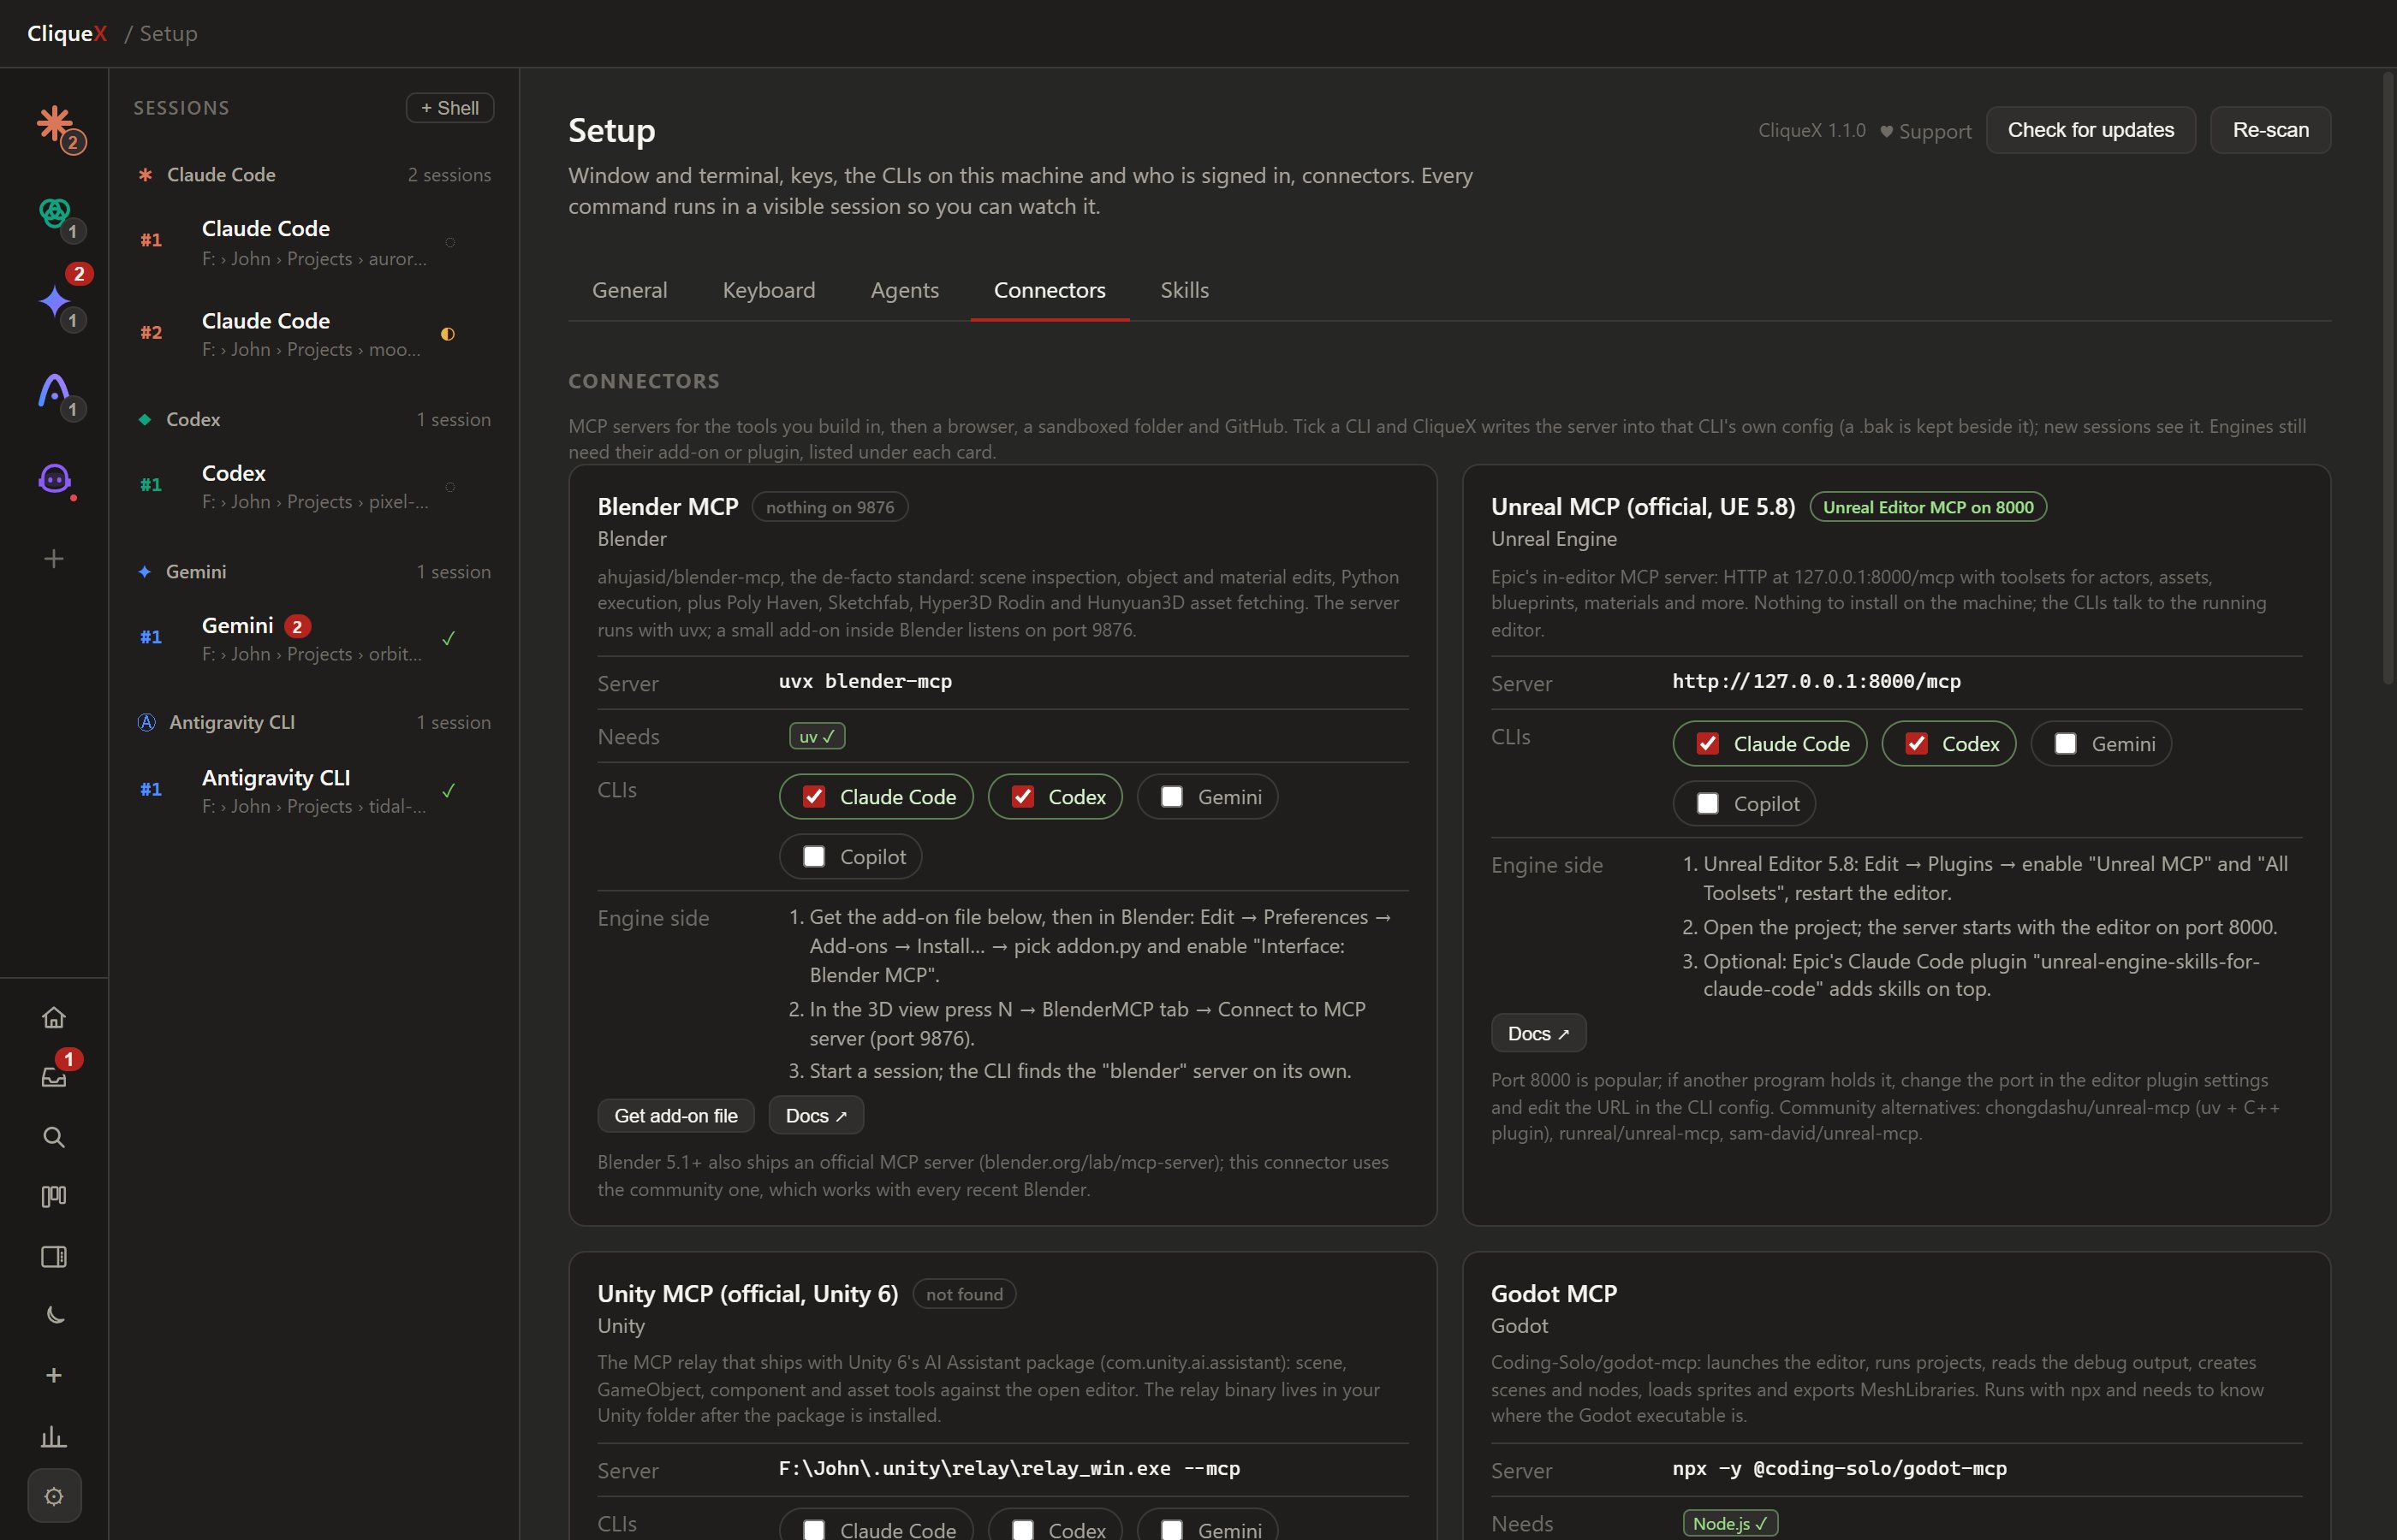The image size is (2397, 1540).
Task: Click the '2 sessions' count beside Claude Code
Action: click(449, 175)
